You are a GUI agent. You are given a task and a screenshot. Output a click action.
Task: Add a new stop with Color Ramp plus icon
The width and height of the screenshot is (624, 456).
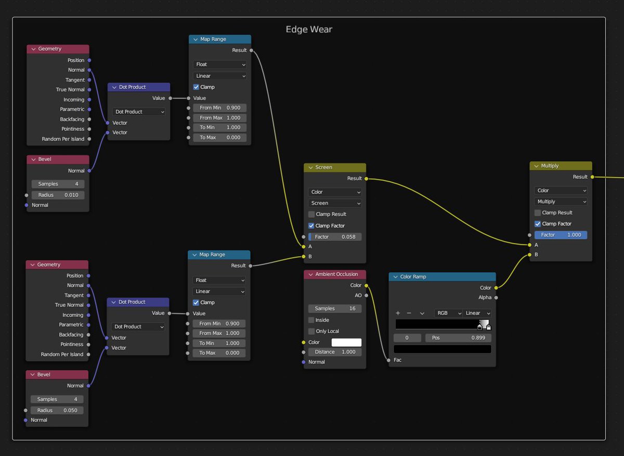(x=398, y=313)
